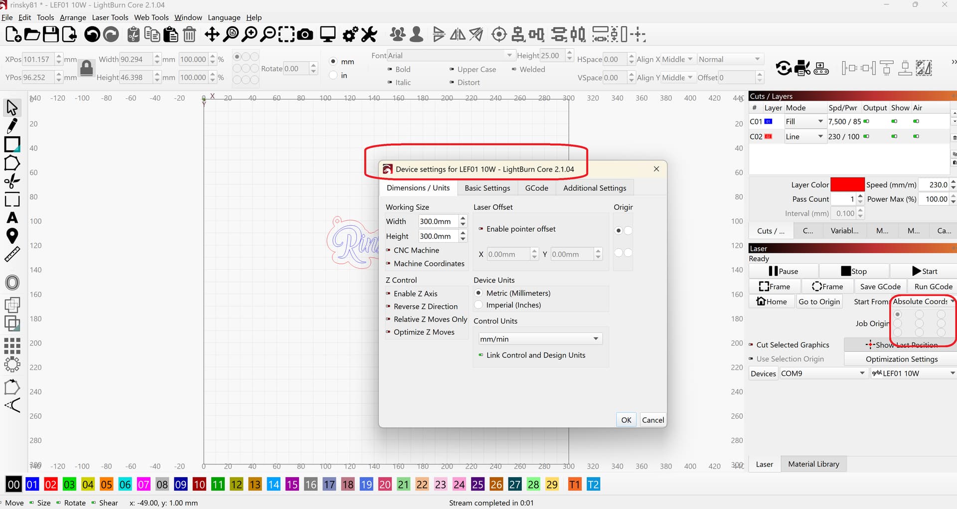Enable the Z Axis switch
Screen dimensions: 957x509
click(412, 294)
